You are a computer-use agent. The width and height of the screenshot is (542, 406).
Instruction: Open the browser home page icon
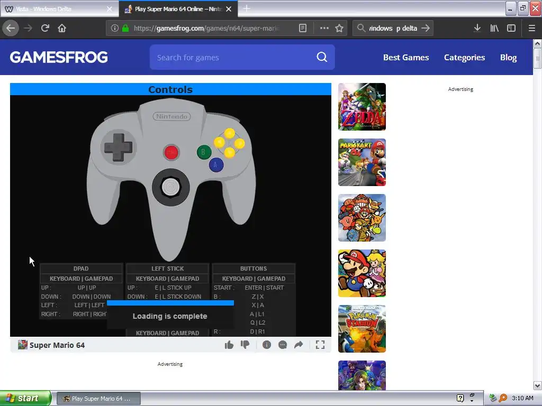[62, 29]
